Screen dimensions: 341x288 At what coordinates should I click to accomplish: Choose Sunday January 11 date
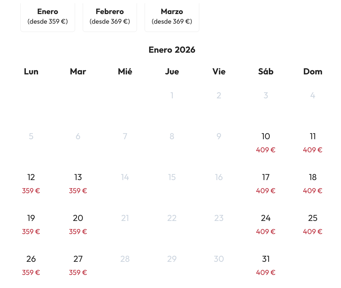click(x=313, y=142)
